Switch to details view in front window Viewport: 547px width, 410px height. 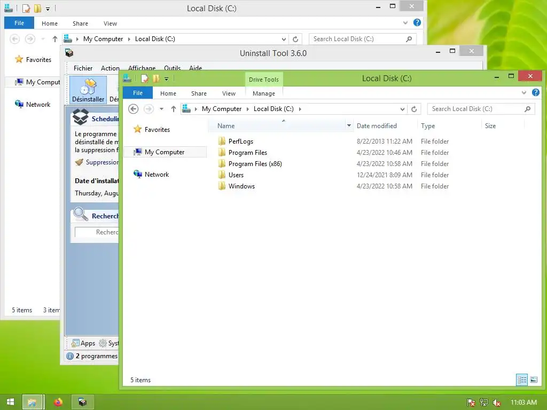click(522, 380)
